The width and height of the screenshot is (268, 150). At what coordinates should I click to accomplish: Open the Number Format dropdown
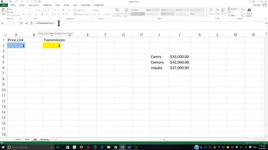(x=110, y=10)
